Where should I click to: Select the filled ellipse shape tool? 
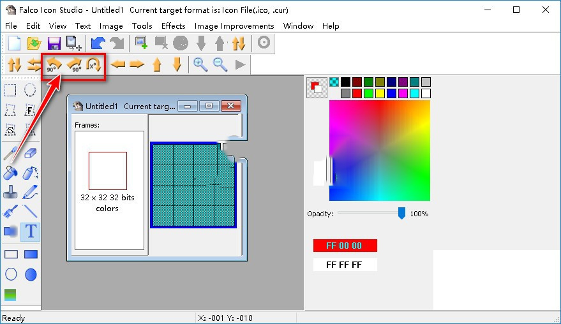click(31, 275)
